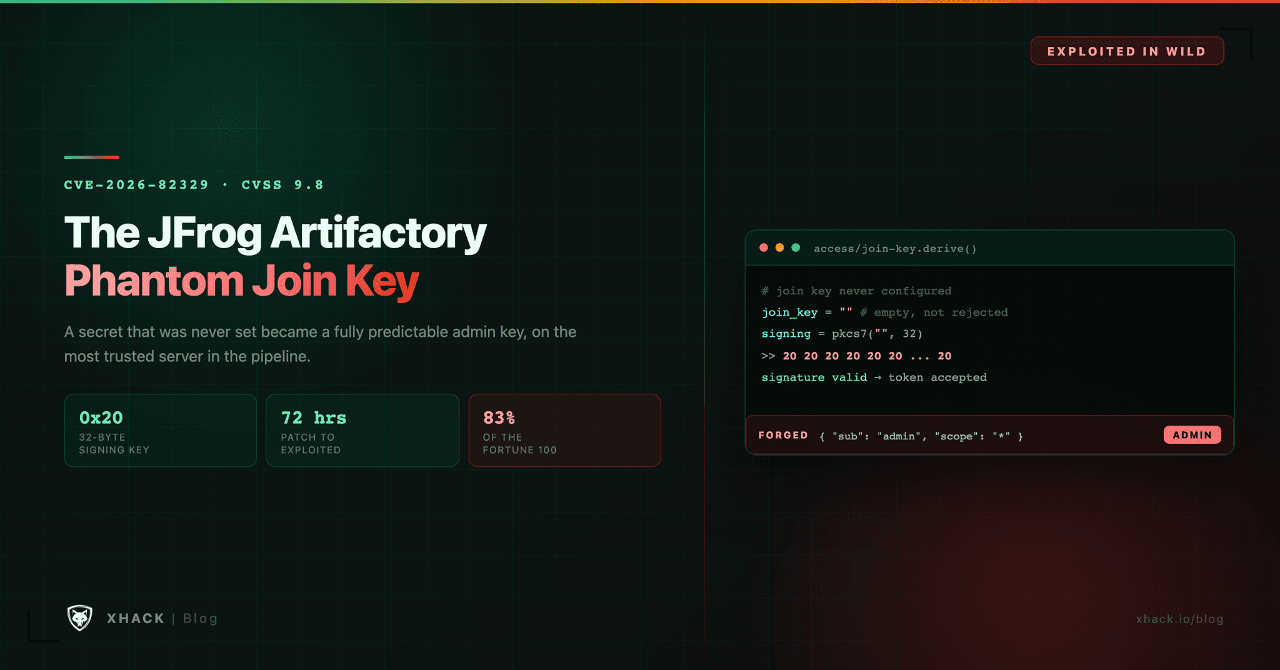
Task: Click the code line signing = pkcs7("", 32)
Action: [x=842, y=334]
